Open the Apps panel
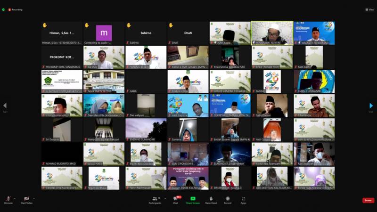This screenshot has width=377, height=212. (x=243, y=199)
